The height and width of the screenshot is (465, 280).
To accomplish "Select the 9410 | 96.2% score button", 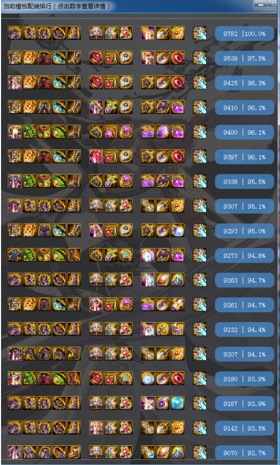I will point(244,107).
